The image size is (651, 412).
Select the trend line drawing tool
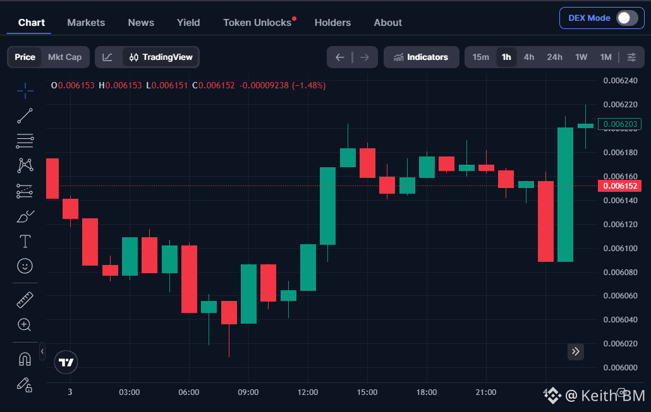25,116
